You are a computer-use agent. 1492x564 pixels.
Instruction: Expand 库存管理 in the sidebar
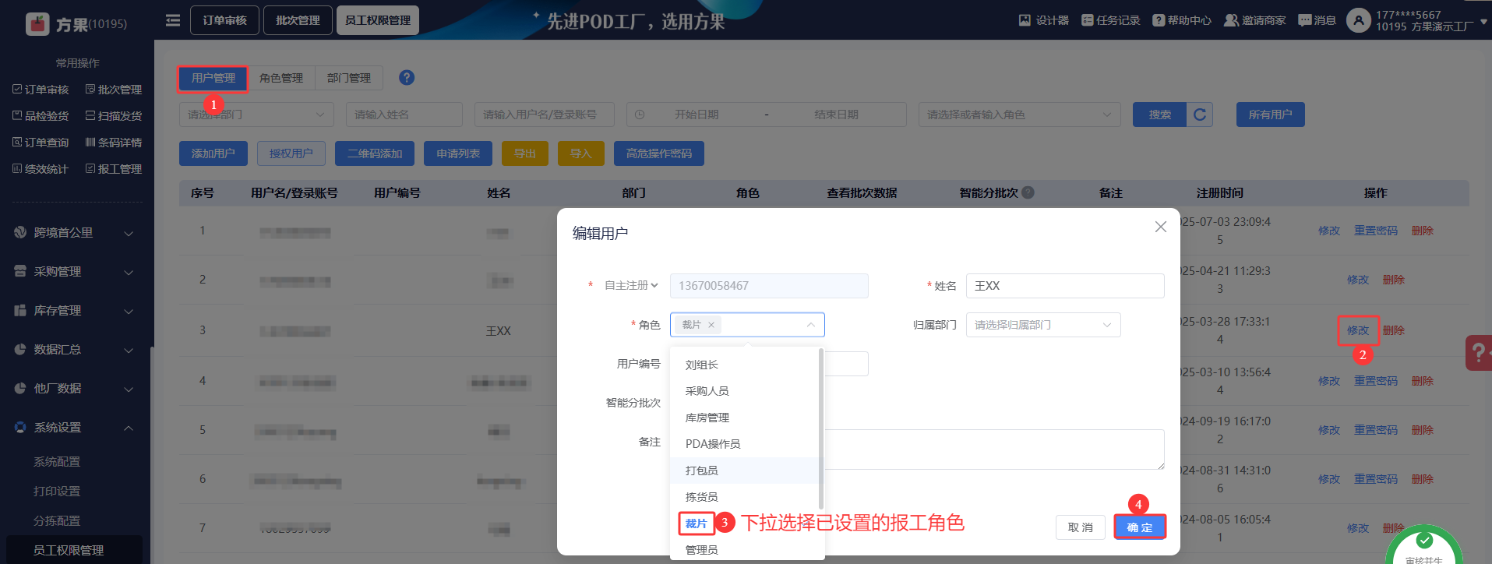pyautogui.click(x=74, y=311)
